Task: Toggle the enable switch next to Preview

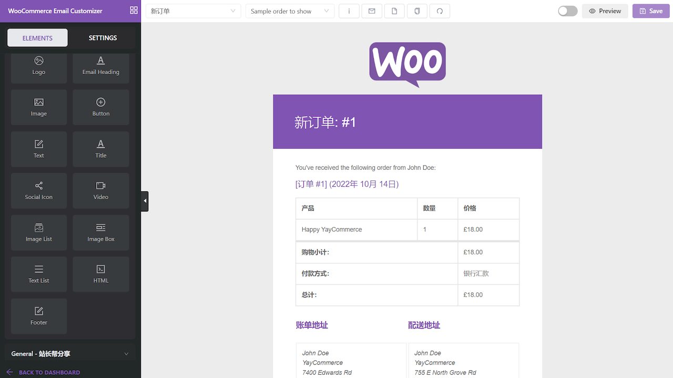Action: point(567,11)
